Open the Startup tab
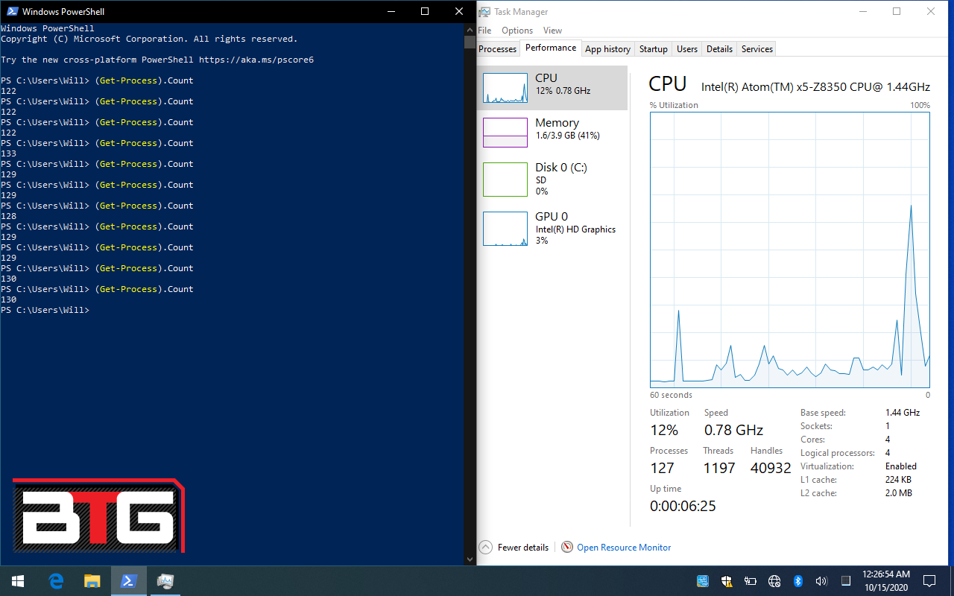 click(653, 49)
